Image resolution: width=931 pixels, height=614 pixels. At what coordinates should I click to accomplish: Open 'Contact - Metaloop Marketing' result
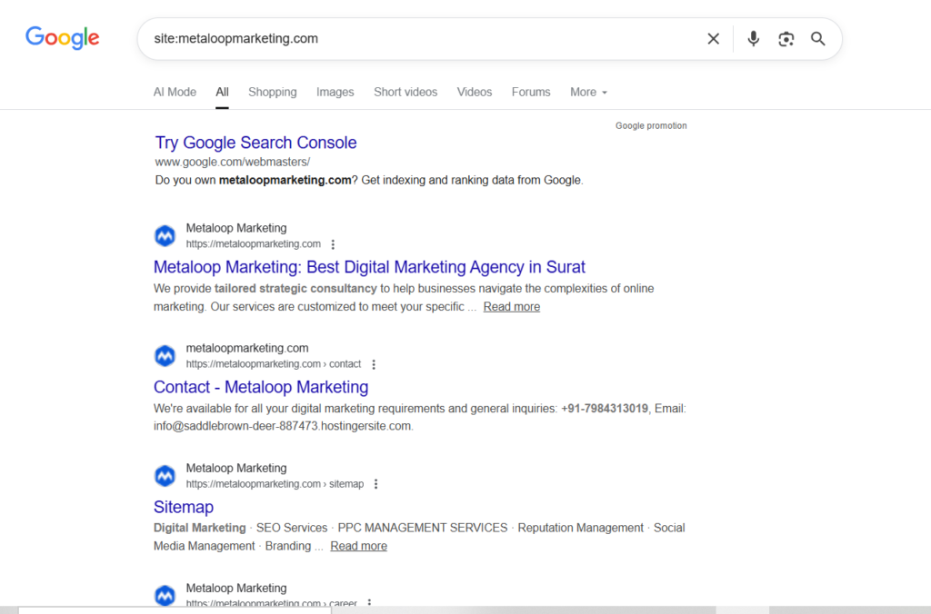pos(261,387)
